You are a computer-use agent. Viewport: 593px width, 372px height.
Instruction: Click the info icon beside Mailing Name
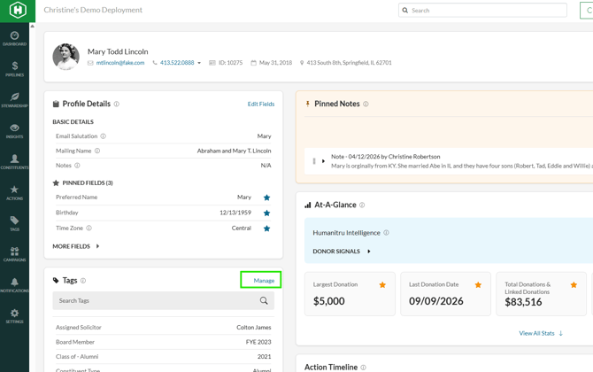(97, 151)
